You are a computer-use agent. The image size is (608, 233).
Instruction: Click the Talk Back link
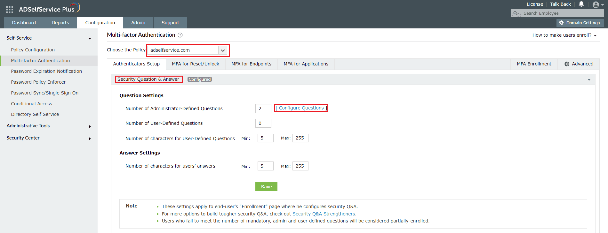click(560, 4)
